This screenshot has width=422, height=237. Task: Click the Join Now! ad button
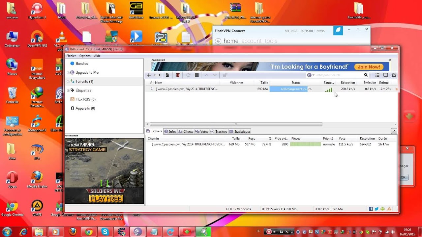(369, 67)
